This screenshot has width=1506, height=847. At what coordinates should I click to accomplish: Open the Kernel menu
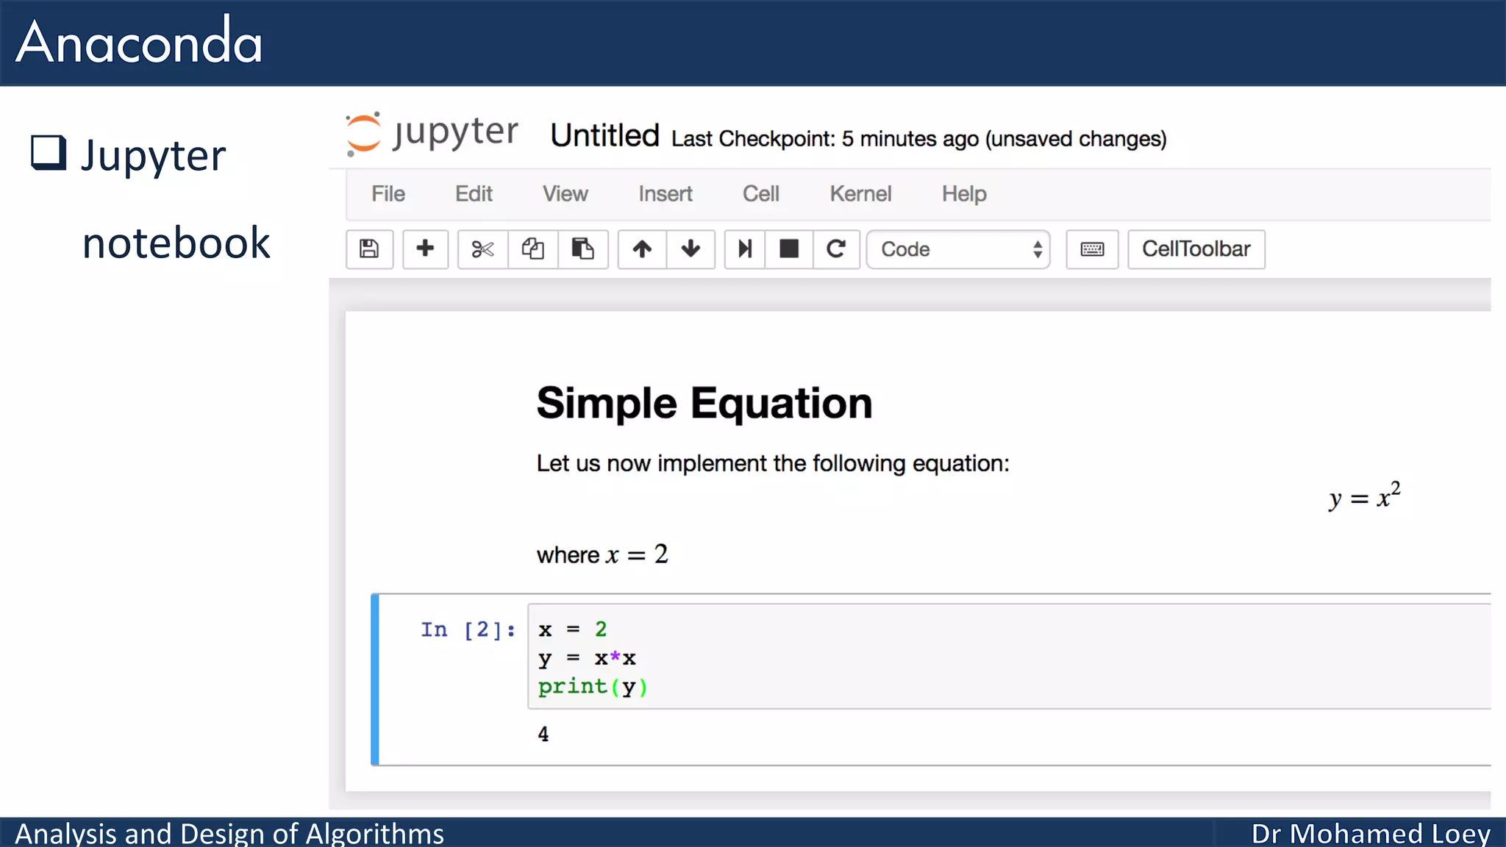click(860, 194)
